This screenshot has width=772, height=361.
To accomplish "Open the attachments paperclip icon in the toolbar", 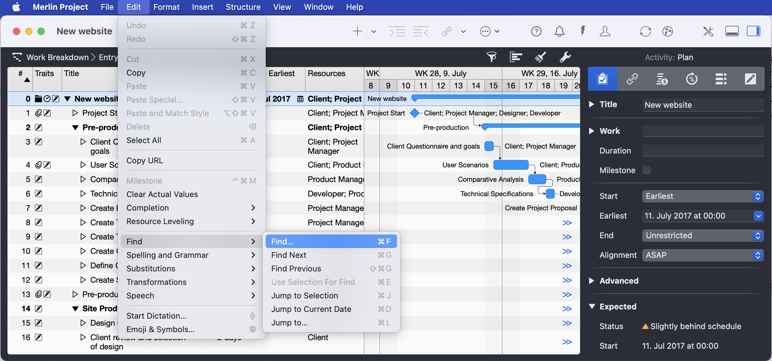I will pos(446,31).
